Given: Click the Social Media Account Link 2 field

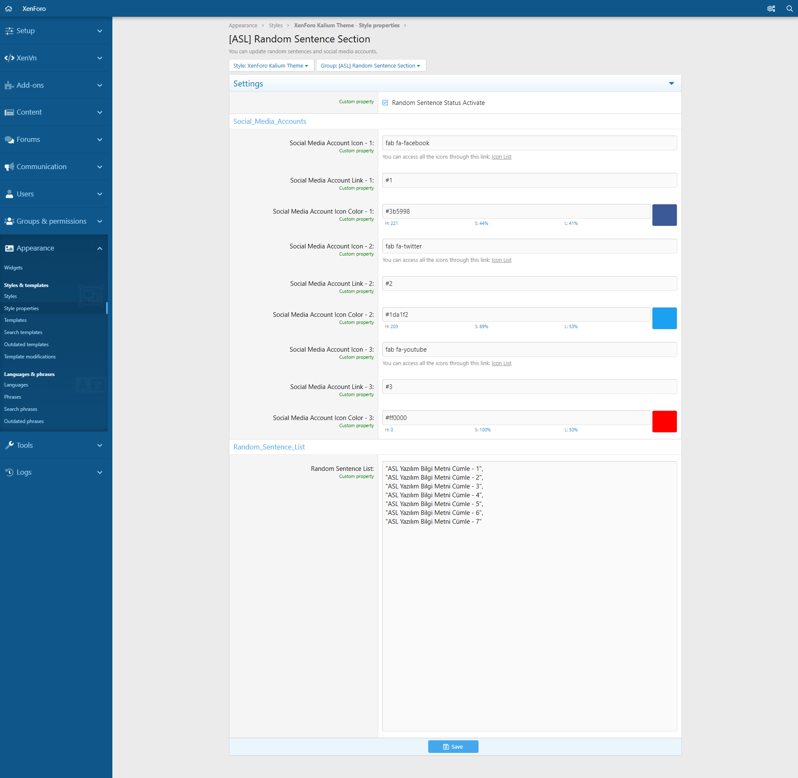Looking at the screenshot, I should click(x=529, y=284).
